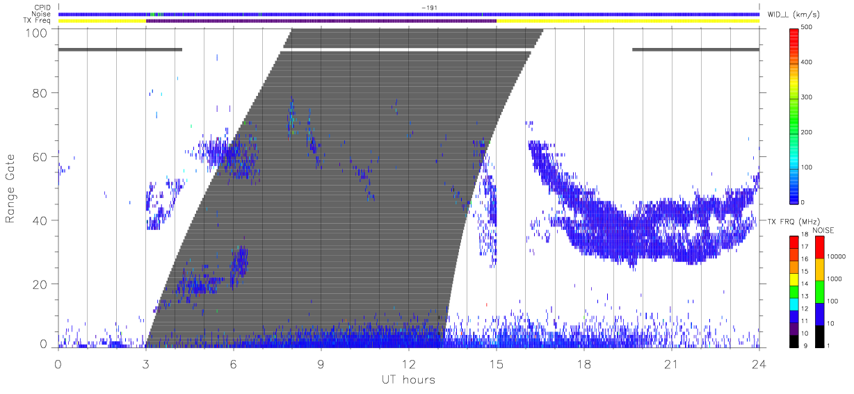Click the 15 tick on the UT hours axis
The width and height of the screenshot is (854, 394).
tap(497, 363)
